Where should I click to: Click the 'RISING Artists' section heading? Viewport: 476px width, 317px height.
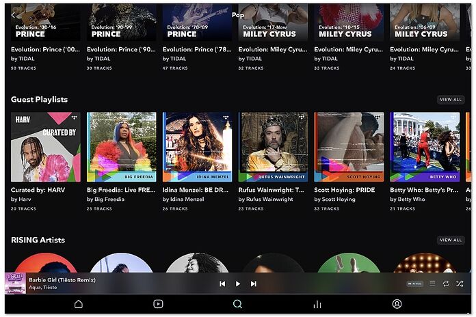[38, 240]
